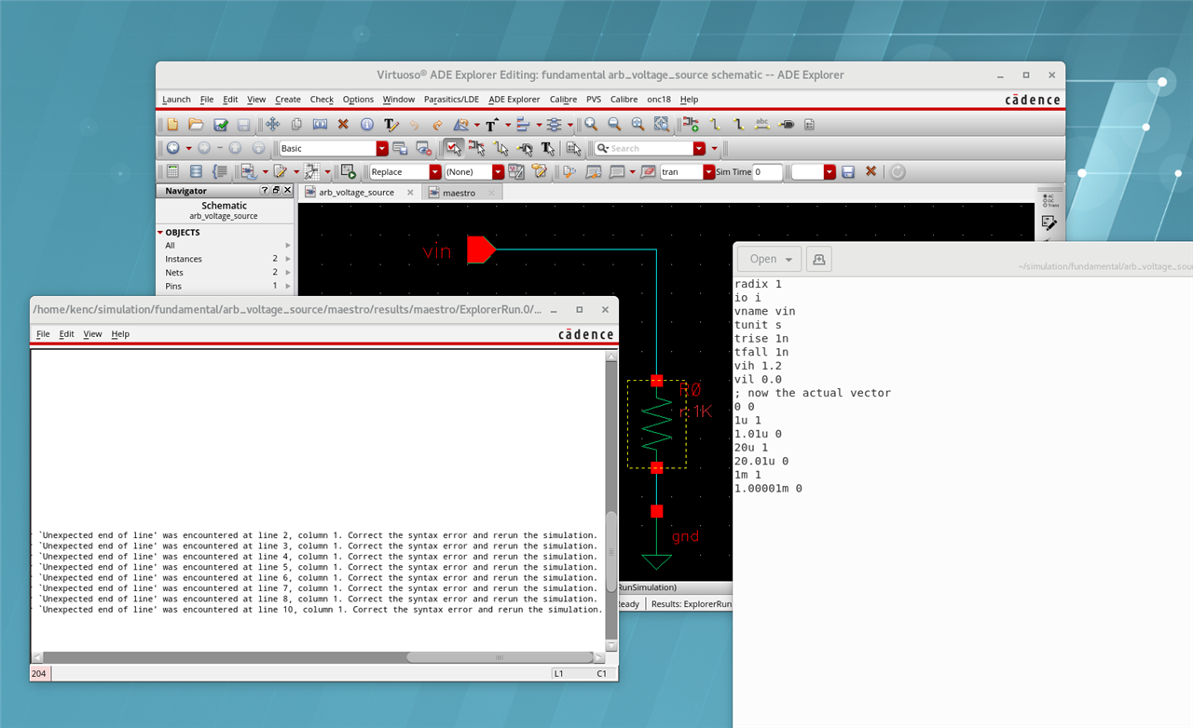
Task: Select the resistor R0 on schematic
Action: 657,424
